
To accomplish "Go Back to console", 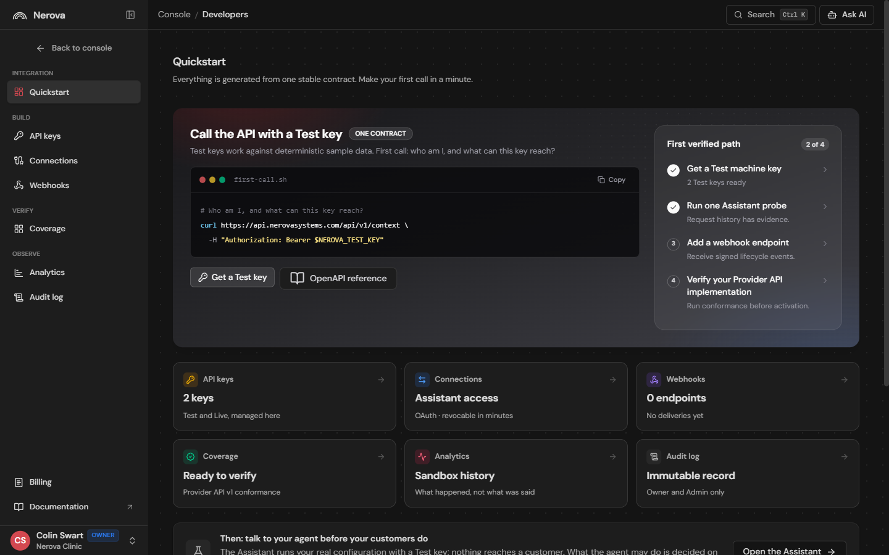I will 74,48.
